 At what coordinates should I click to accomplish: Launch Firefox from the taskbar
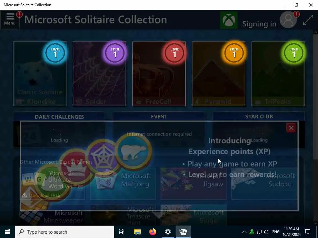(x=153, y=232)
